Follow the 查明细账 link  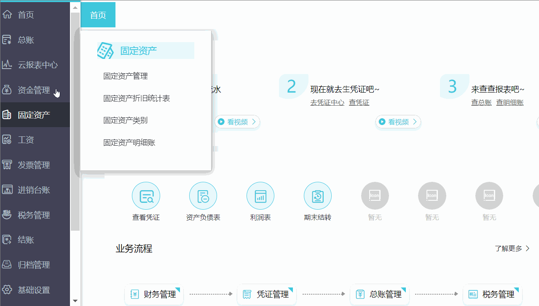(x=510, y=102)
